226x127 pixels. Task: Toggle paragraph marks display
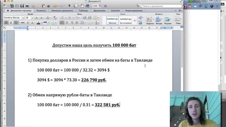[x=70, y=6]
